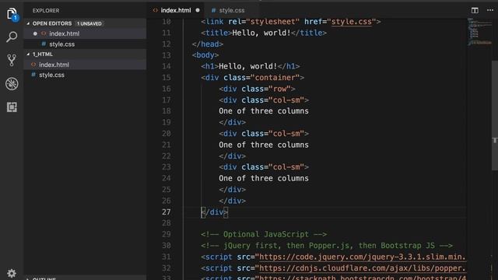Place cursor on the h1 Hello, world! line
Screen dimensions: 498x280
pyautogui.click(x=251, y=66)
